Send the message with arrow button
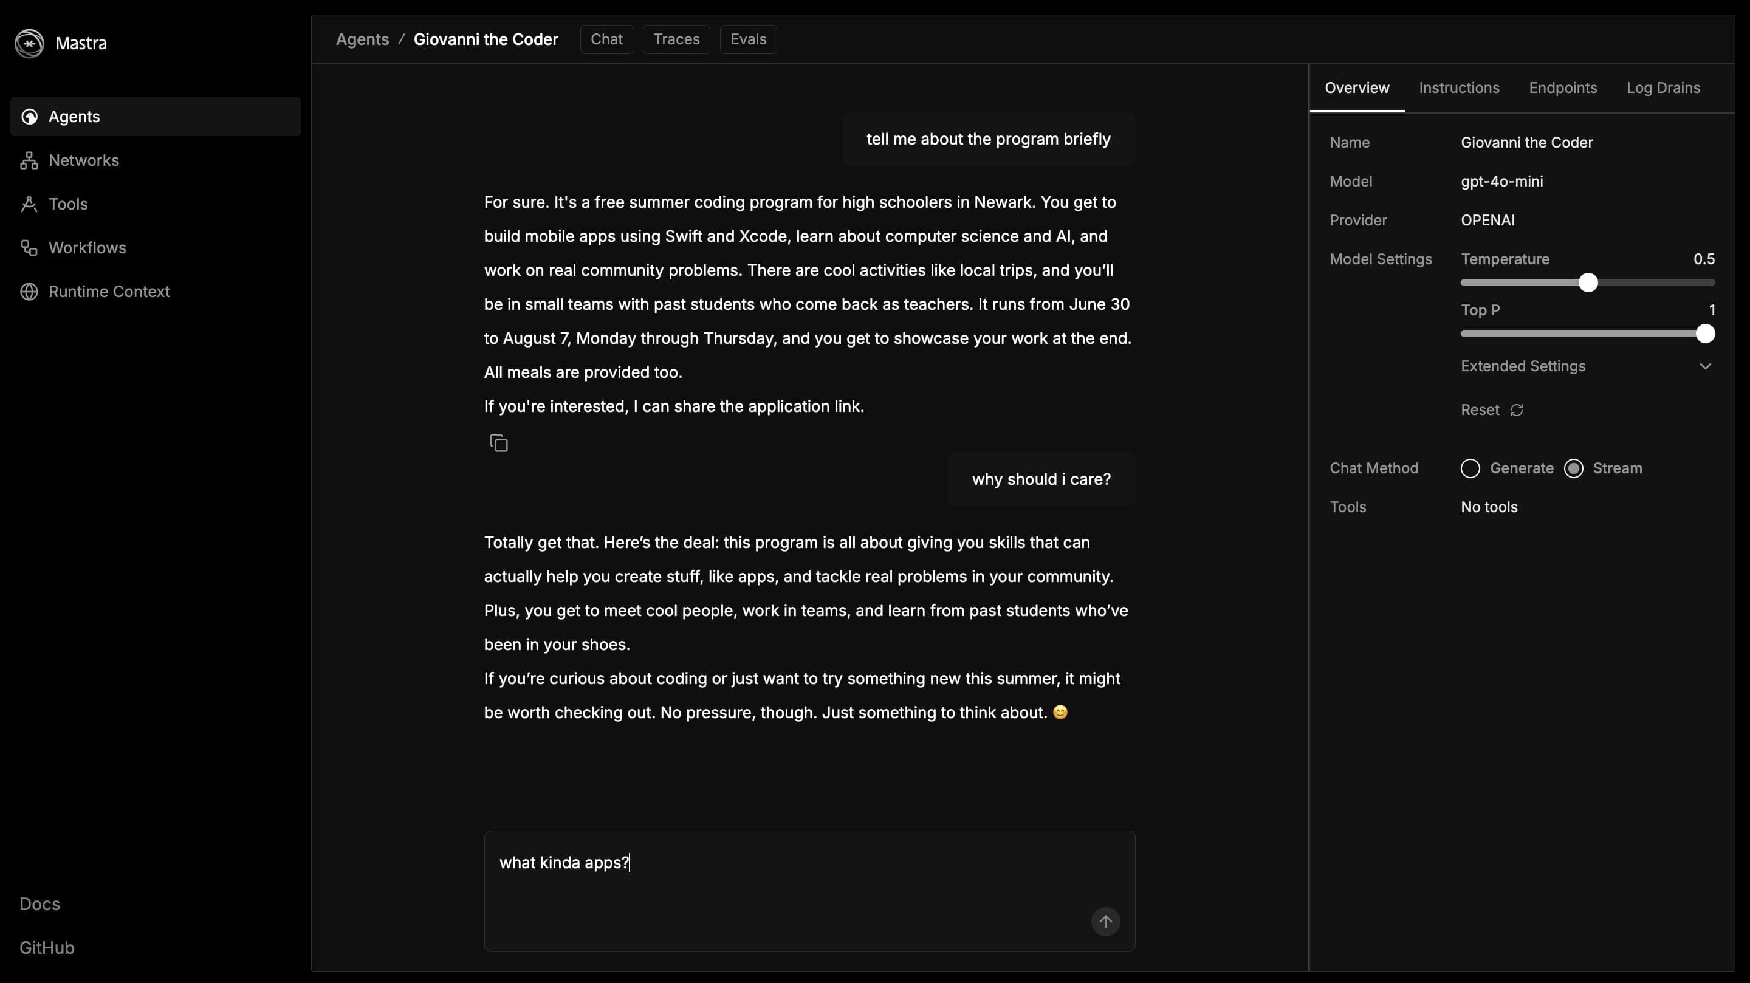This screenshot has width=1750, height=983. click(1105, 921)
